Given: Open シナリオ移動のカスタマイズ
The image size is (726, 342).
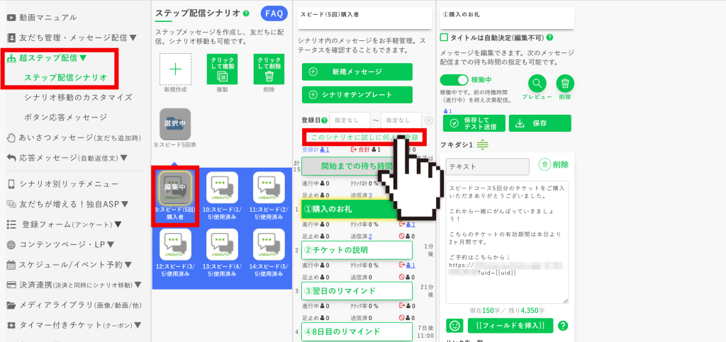Looking at the screenshot, I should pyautogui.click(x=78, y=98).
